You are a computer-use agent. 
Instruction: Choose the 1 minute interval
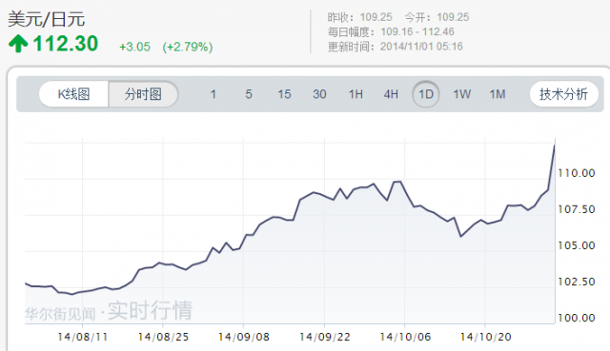point(213,94)
